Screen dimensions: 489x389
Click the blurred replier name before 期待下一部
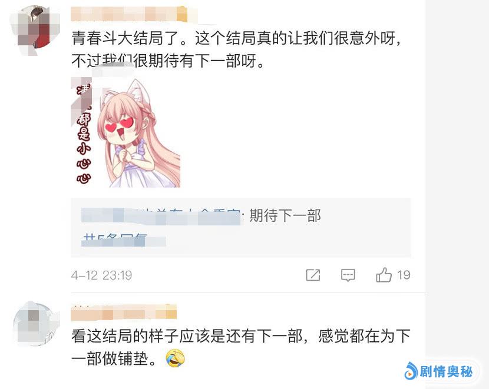[x=161, y=216]
